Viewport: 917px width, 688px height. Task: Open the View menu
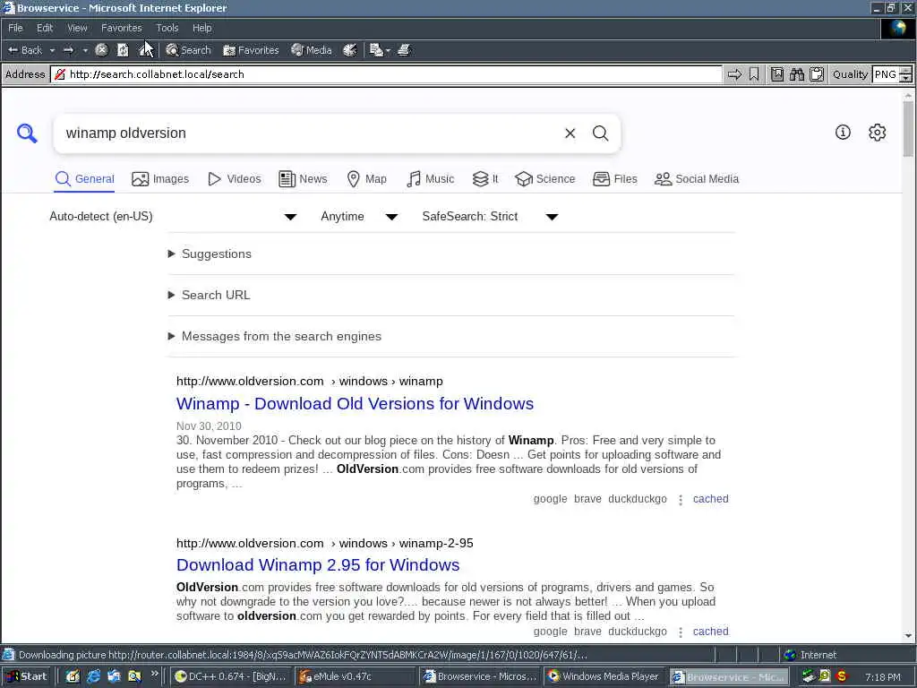click(77, 28)
